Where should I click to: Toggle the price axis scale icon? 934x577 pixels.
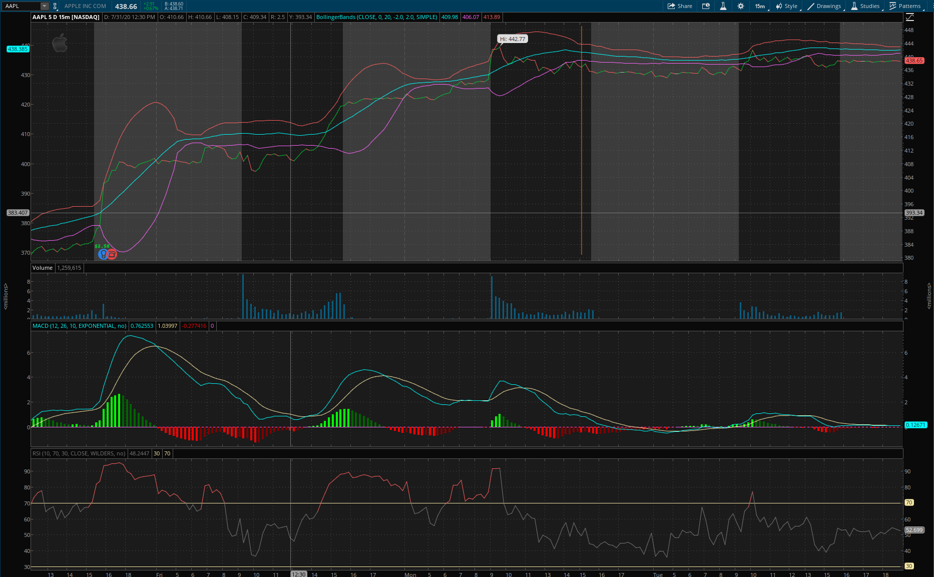click(910, 17)
